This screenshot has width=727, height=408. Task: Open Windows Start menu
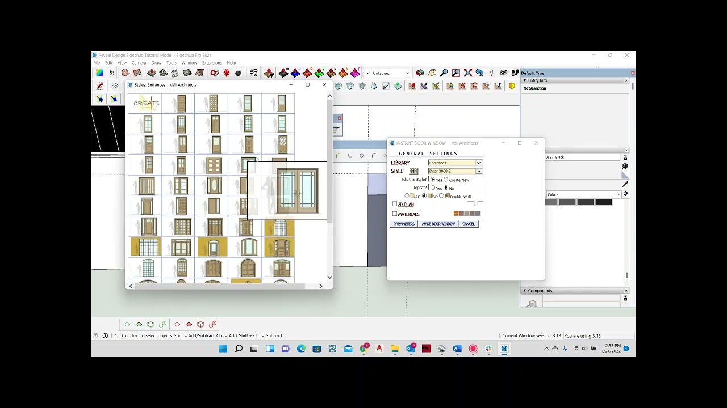tap(223, 348)
